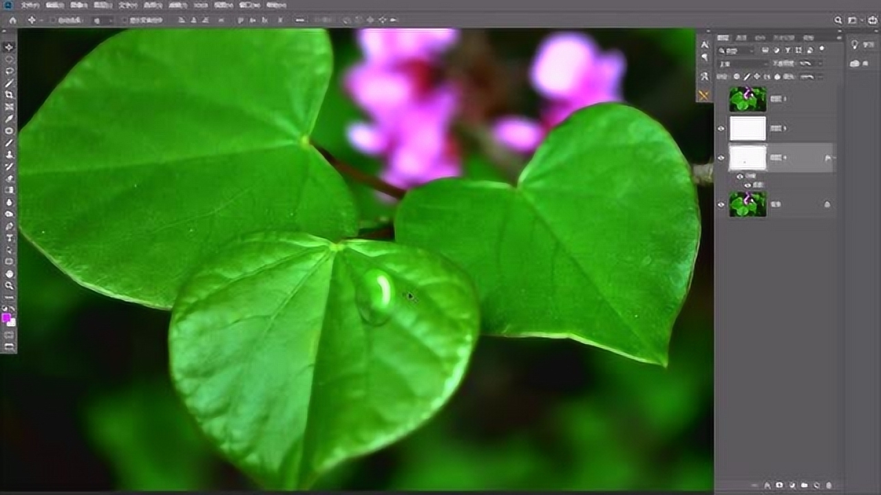Open the search icon at top right

[x=838, y=21]
